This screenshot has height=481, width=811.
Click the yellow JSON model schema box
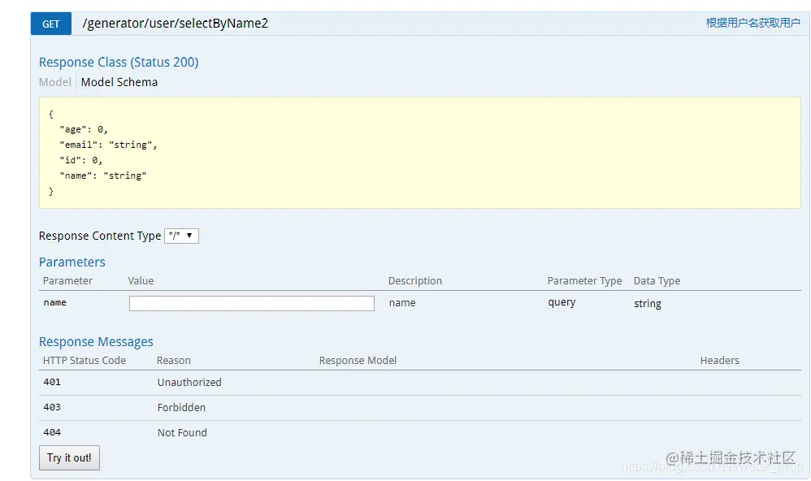click(419, 153)
